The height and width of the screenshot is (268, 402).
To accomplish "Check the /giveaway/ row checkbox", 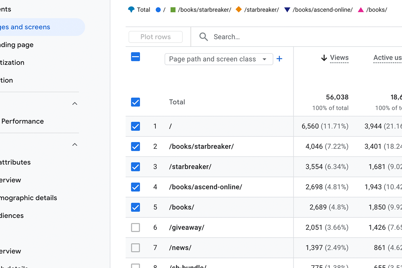I will [x=135, y=227].
